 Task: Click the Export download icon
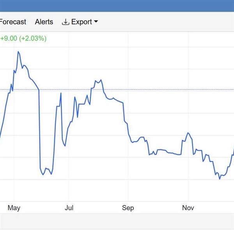pos(66,22)
